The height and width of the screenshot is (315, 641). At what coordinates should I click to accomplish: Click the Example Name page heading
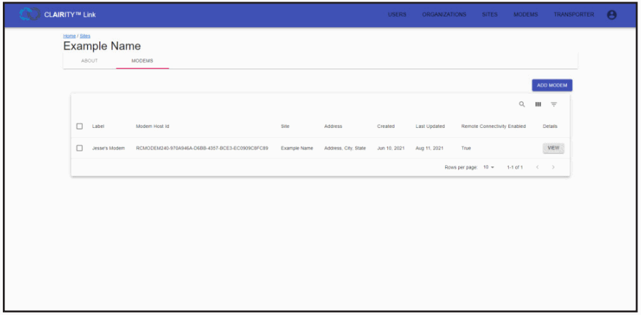(101, 46)
